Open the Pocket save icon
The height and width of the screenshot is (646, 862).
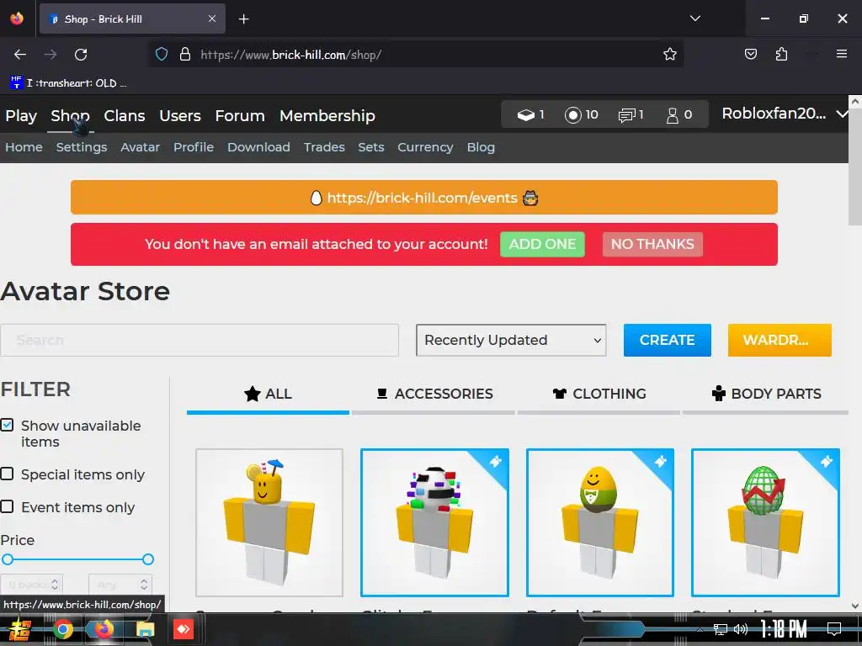tap(750, 54)
